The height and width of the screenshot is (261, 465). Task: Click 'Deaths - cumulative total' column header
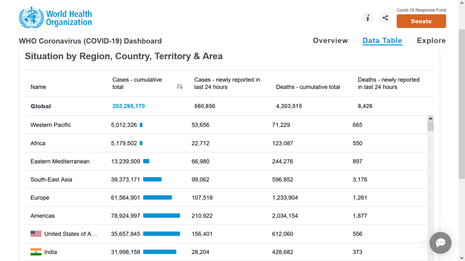[x=308, y=87]
